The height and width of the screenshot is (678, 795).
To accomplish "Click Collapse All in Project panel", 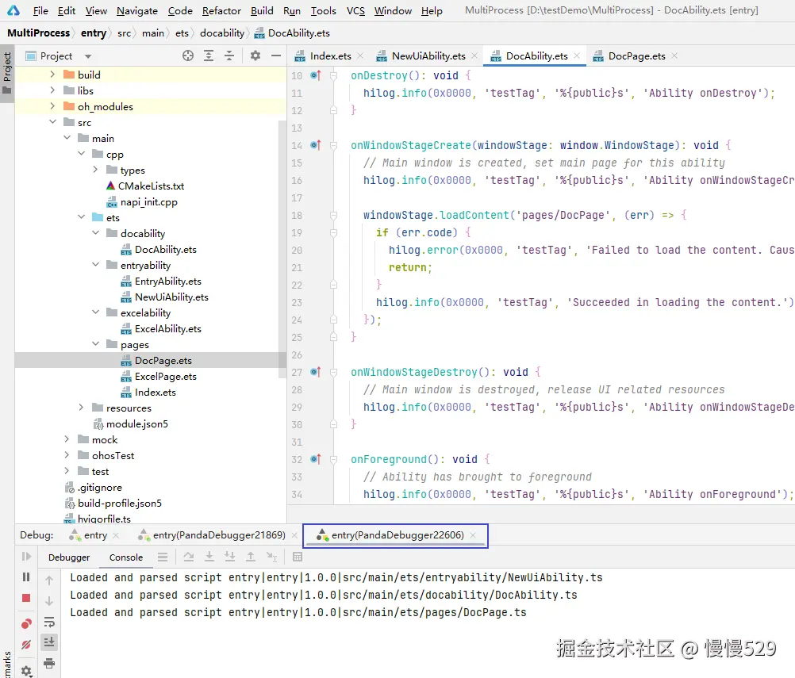I will 229,56.
